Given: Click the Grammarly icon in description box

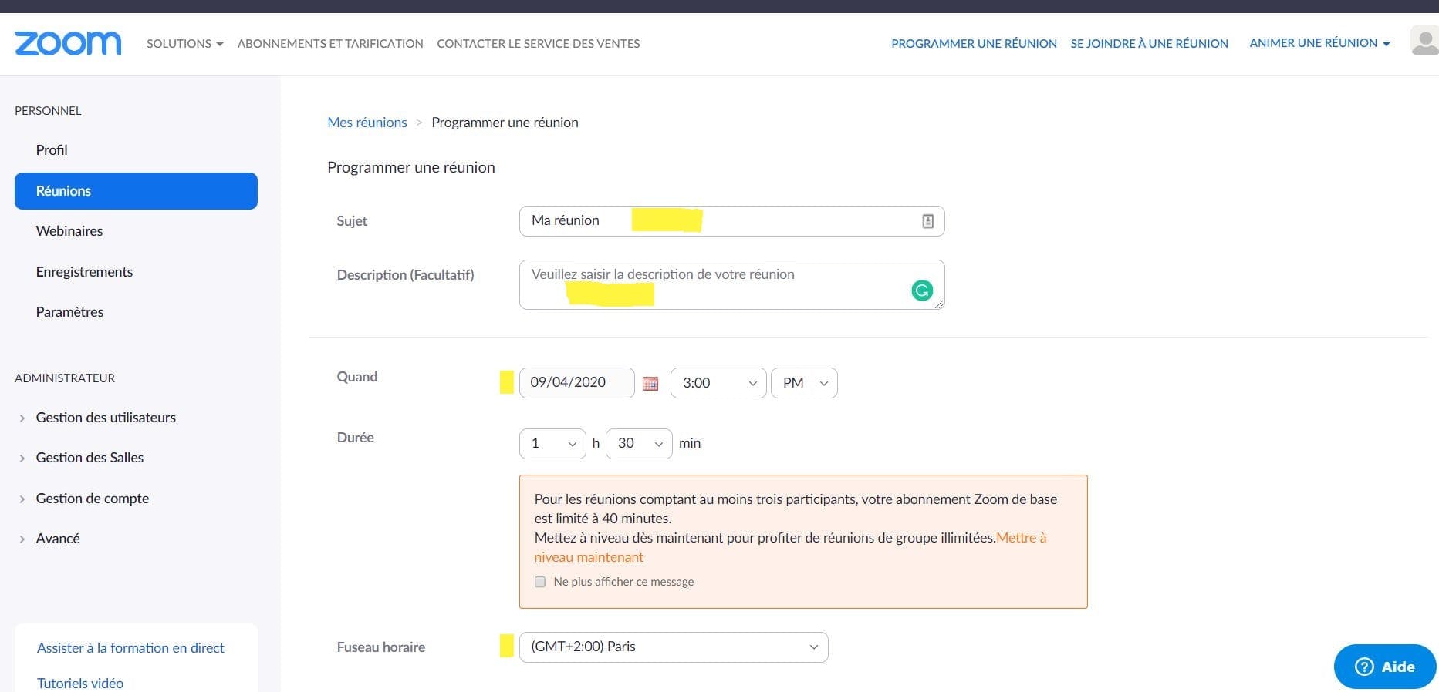Looking at the screenshot, I should pyautogui.click(x=922, y=291).
